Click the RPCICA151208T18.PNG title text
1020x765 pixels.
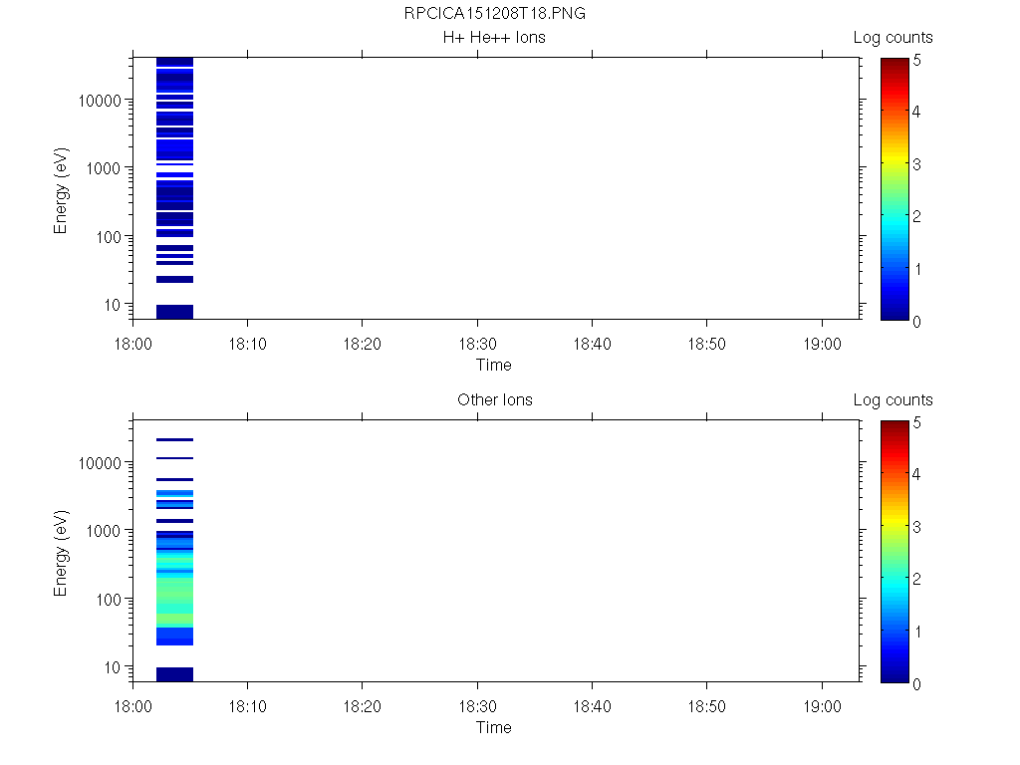[494, 14]
